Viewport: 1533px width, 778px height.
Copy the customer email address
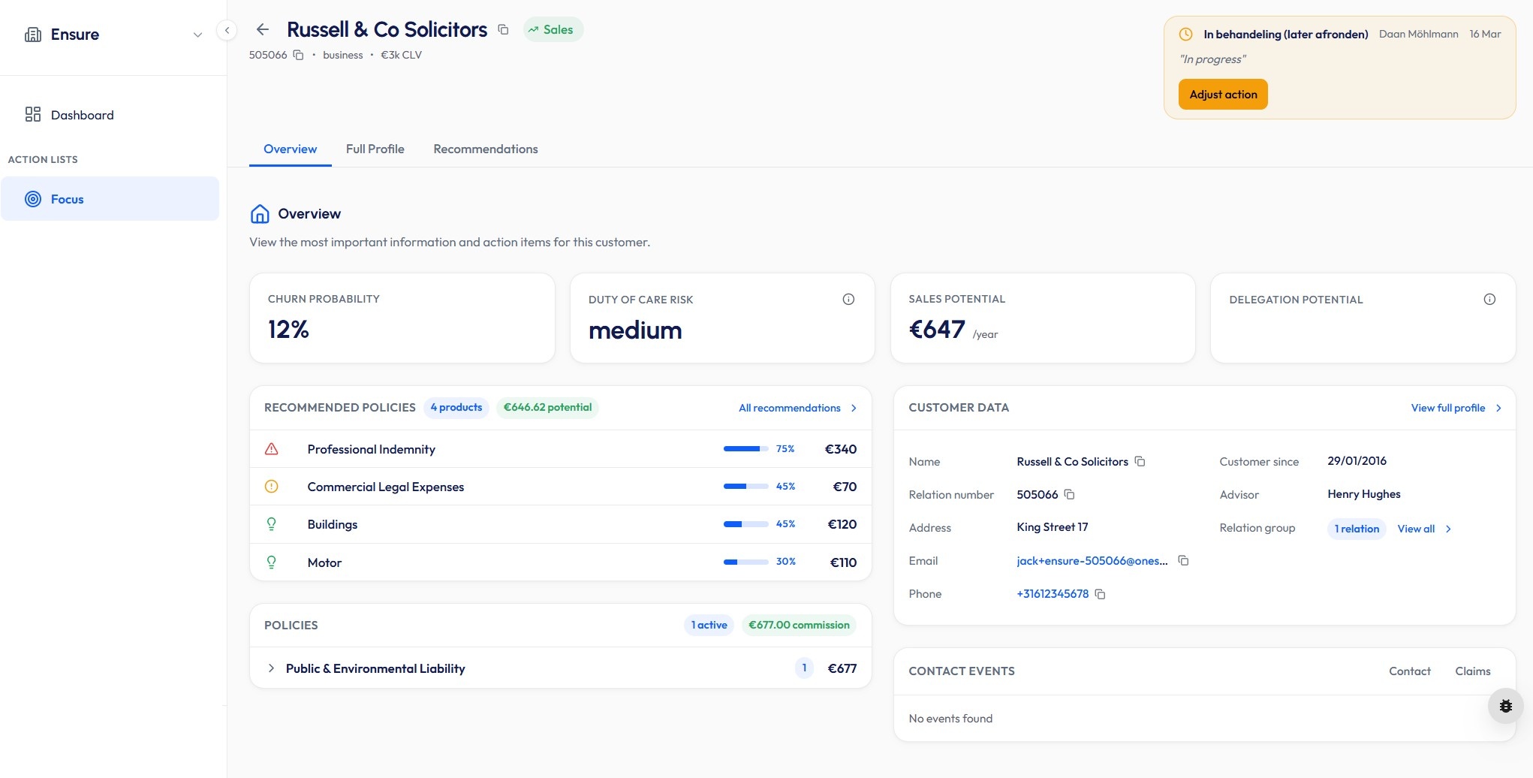point(1183,561)
